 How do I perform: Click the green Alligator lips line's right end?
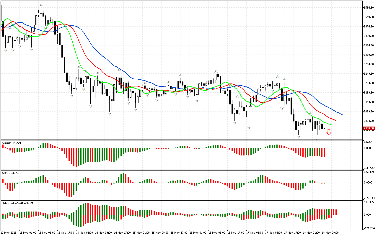[x=331, y=125]
